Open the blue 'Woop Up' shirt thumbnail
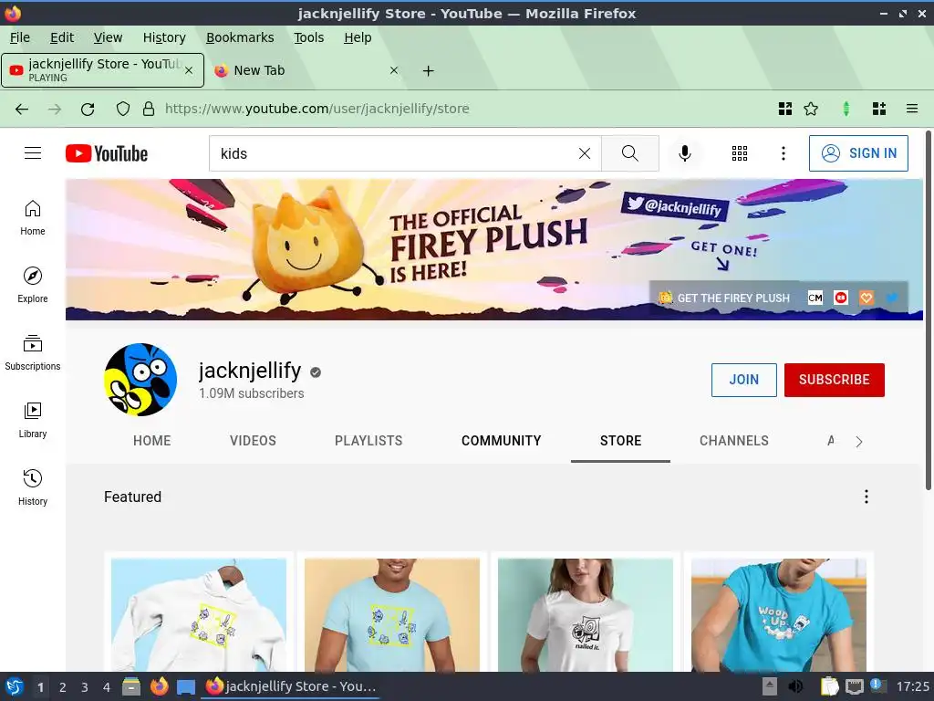This screenshot has height=701, width=934. coord(779,614)
